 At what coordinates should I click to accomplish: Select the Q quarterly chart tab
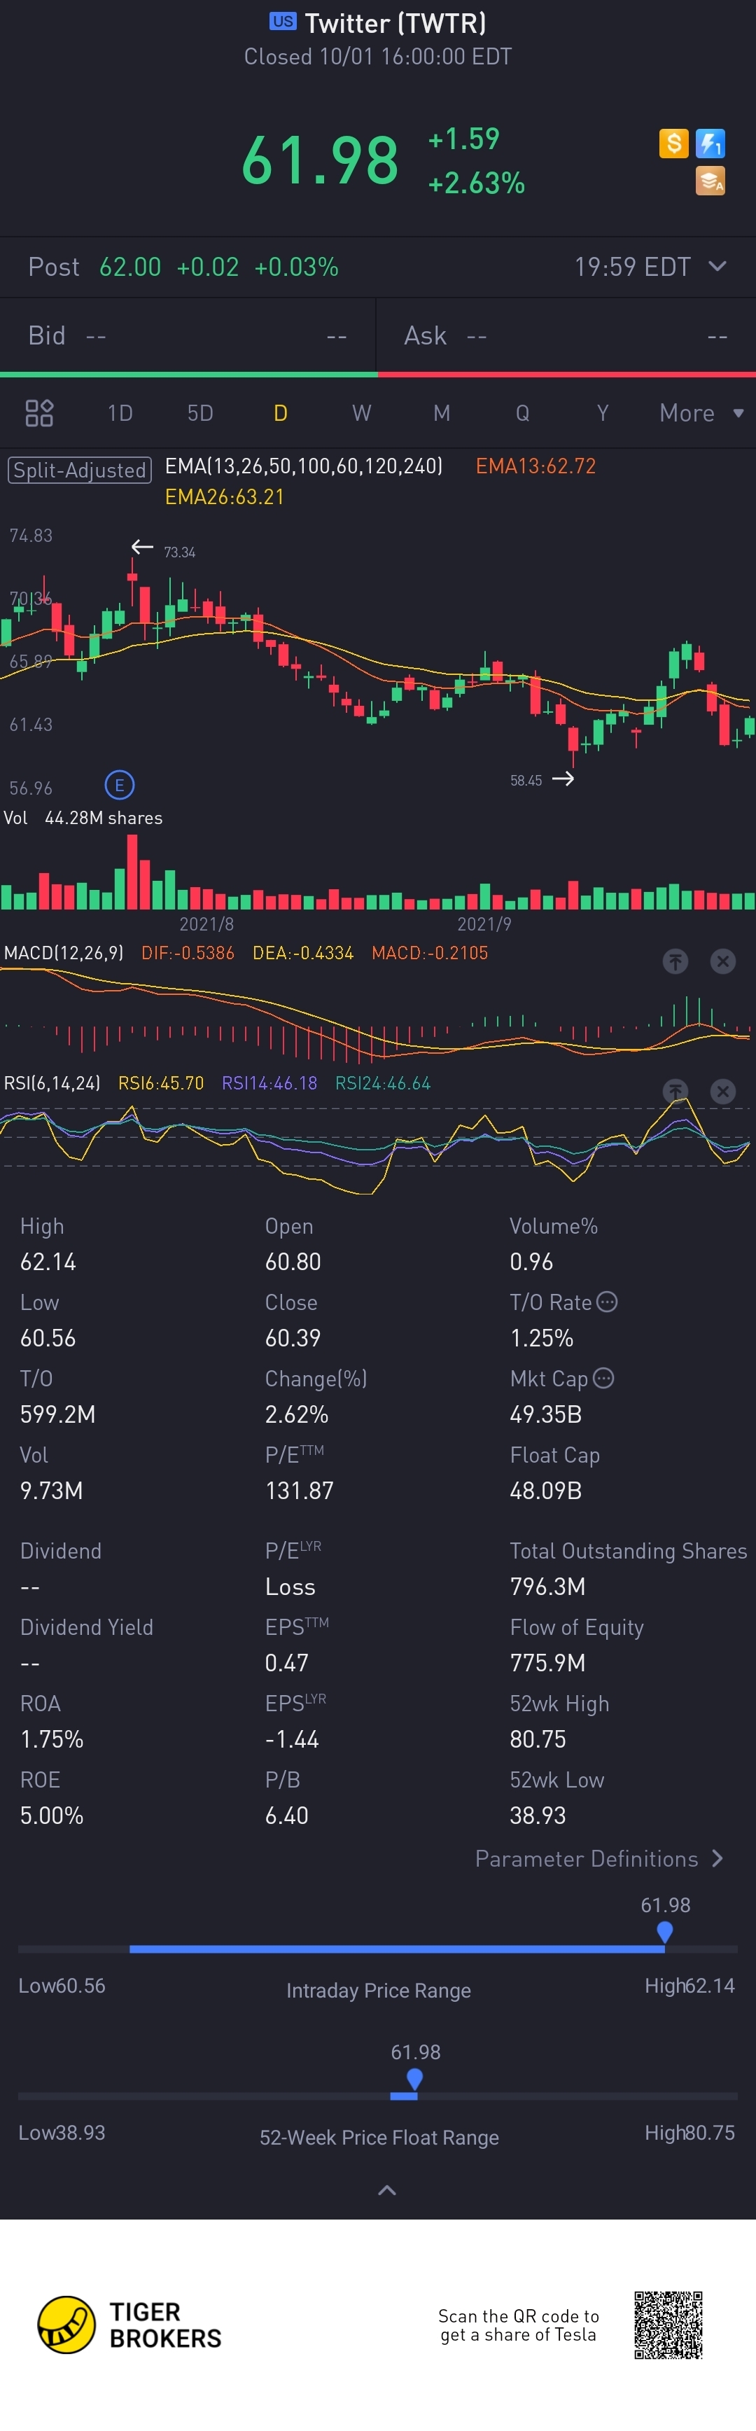[522, 412]
